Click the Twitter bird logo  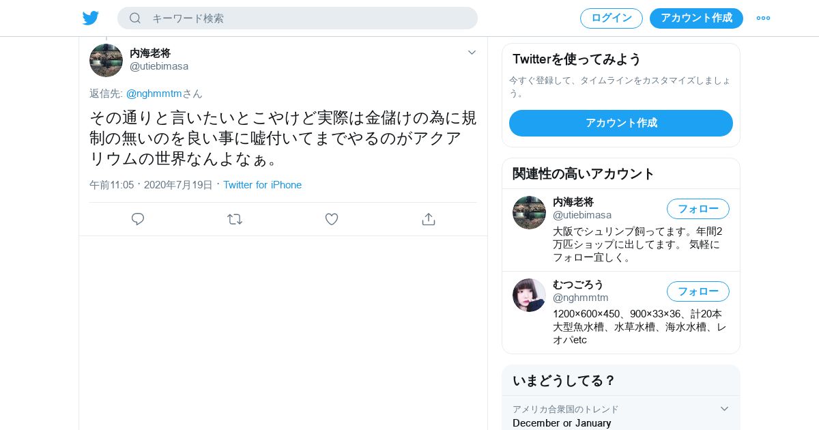coord(91,18)
